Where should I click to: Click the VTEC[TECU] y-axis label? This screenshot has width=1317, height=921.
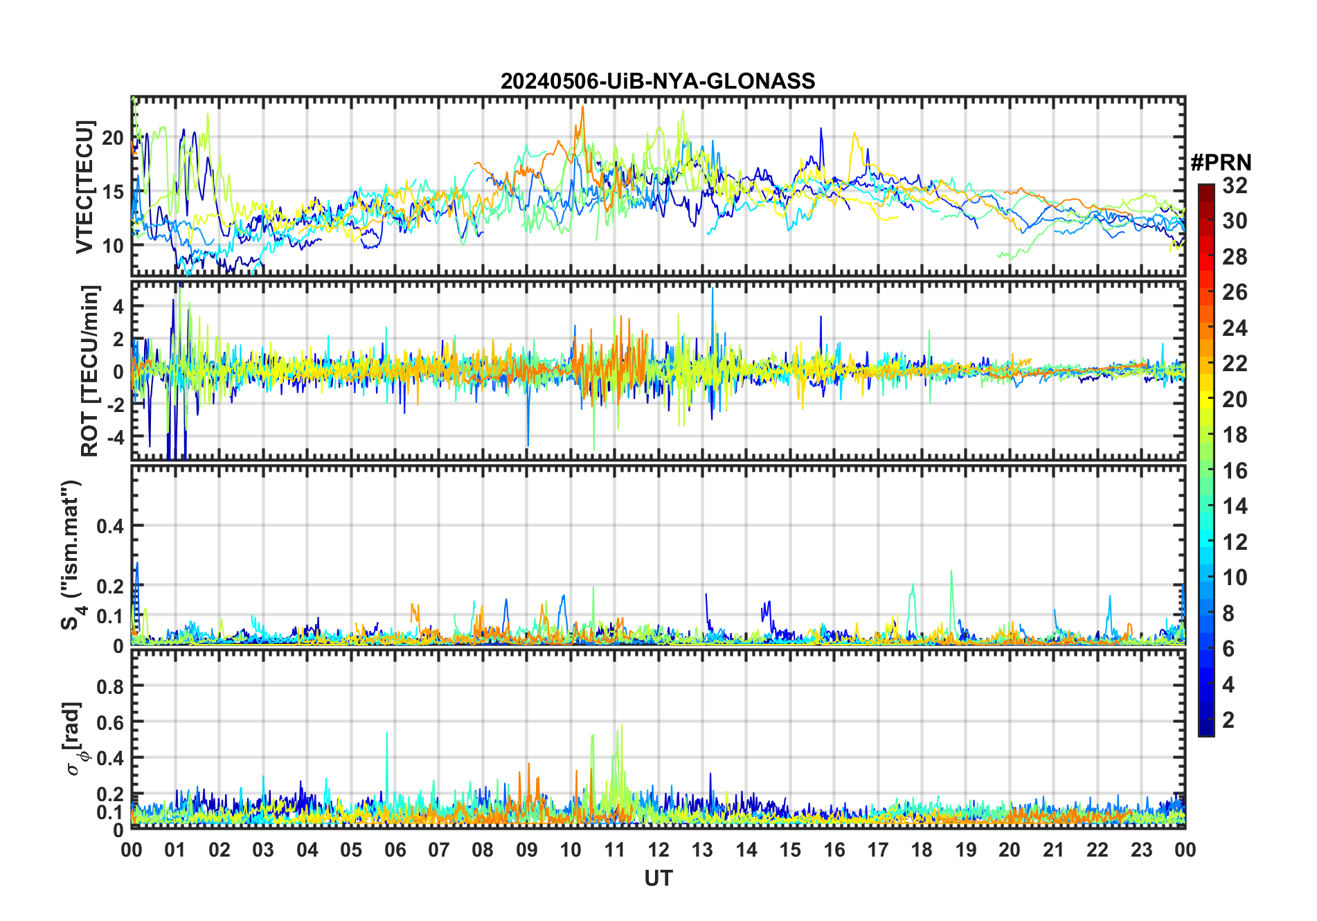(84, 187)
